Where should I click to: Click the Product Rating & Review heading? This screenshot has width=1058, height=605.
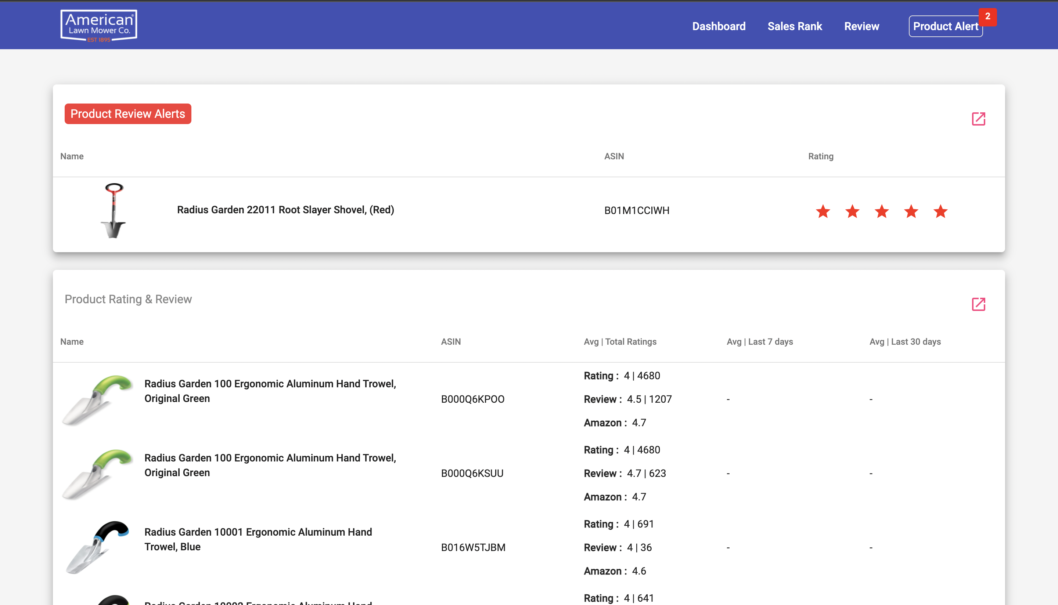(128, 299)
